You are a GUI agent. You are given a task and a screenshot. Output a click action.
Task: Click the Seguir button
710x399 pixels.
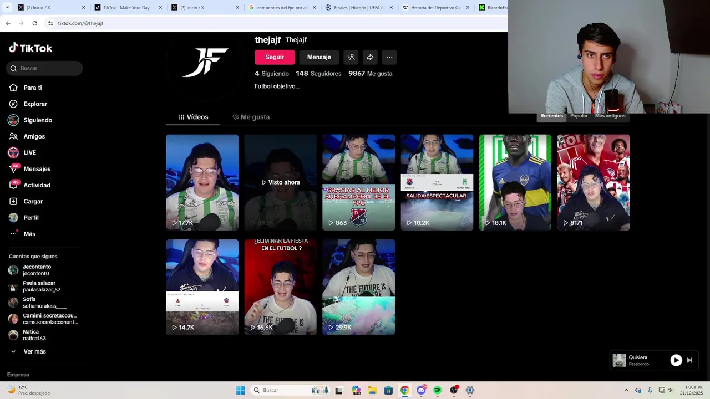275,57
